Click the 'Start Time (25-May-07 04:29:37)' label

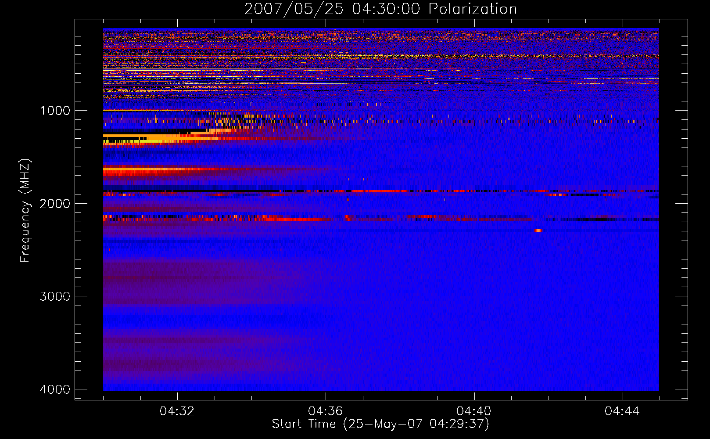point(380,424)
